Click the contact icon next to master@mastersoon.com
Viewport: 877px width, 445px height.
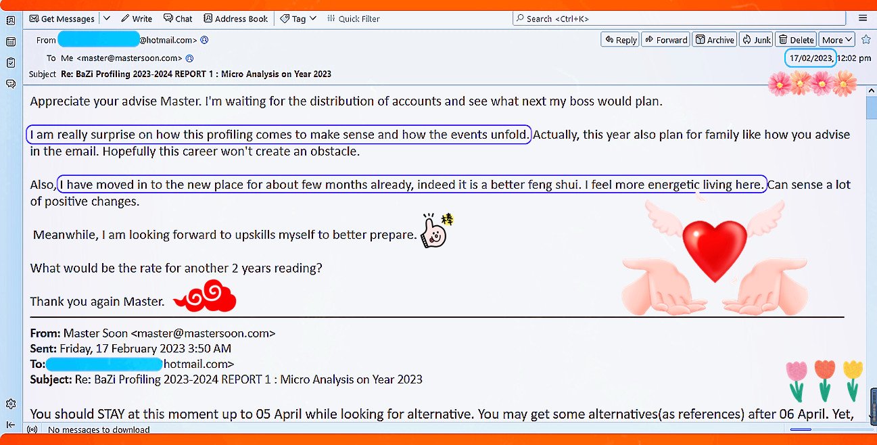(189, 58)
